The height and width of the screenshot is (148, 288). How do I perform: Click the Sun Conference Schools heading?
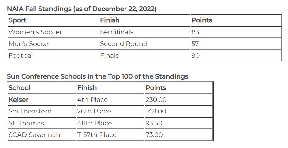(x=98, y=76)
